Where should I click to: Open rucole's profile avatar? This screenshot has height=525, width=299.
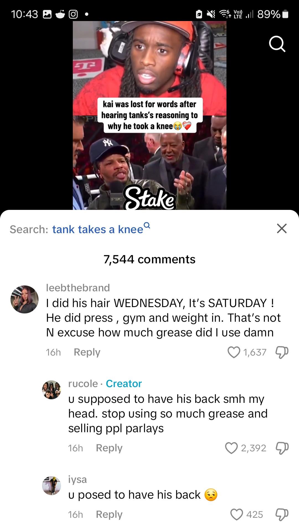(51, 390)
